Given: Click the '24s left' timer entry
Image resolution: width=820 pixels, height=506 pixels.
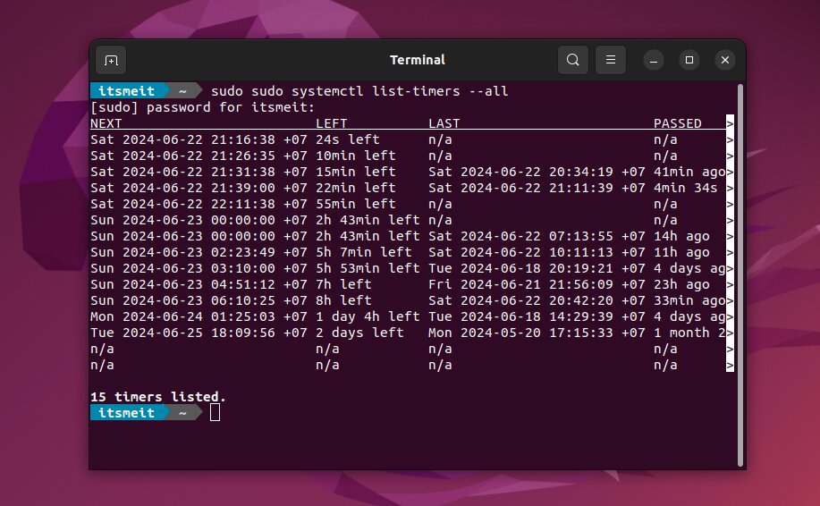Looking at the screenshot, I should [x=347, y=139].
